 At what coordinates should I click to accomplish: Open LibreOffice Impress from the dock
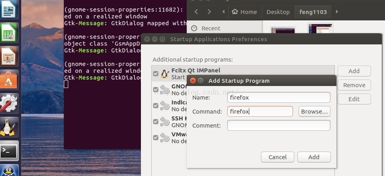(x=9, y=56)
